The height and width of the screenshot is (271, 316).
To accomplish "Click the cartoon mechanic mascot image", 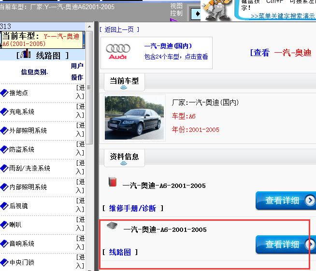I will click(x=216, y=10).
